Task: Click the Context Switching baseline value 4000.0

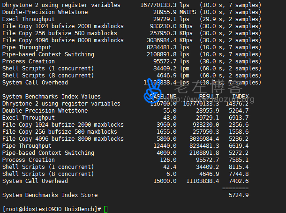Action: [x=166, y=153]
